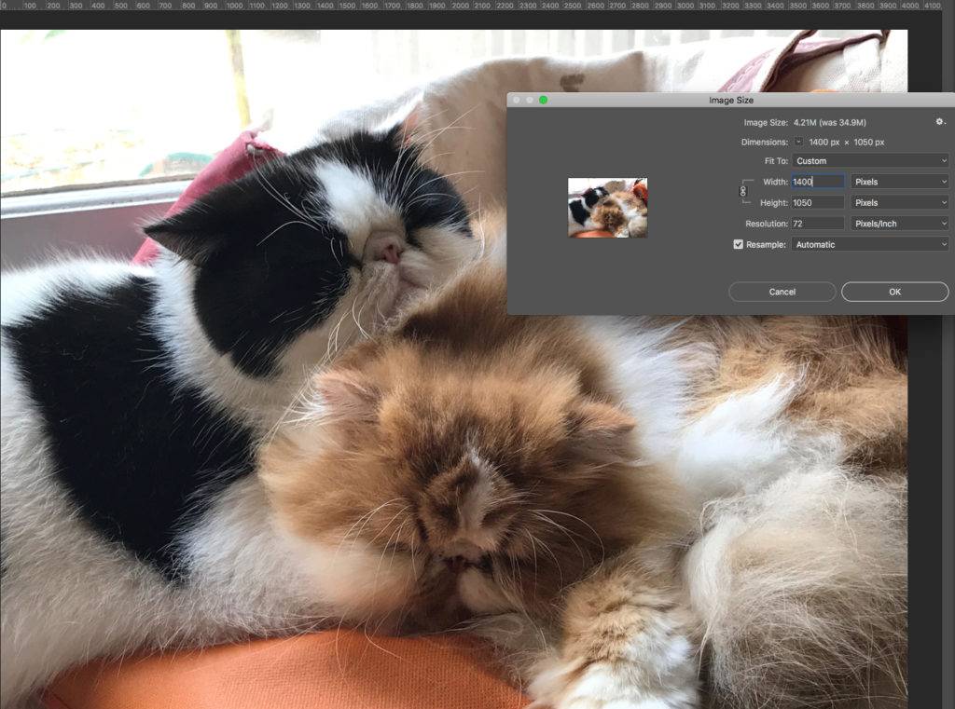Click the Resolution field showing 72
Screen dimensions: 955x709
click(x=816, y=223)
